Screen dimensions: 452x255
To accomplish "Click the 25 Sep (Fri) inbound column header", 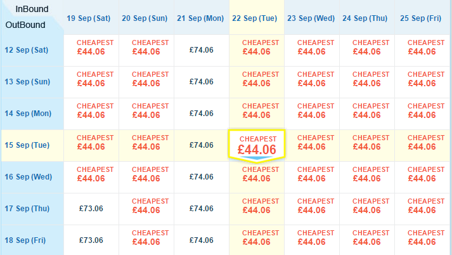I will (420, 18).
